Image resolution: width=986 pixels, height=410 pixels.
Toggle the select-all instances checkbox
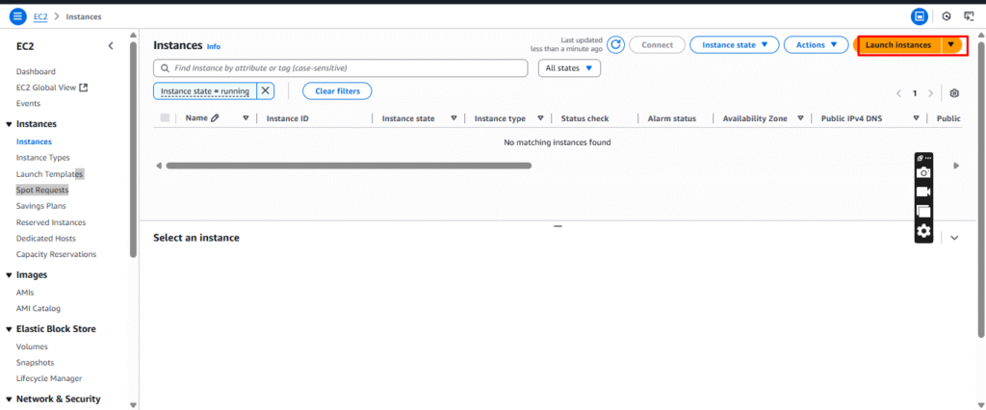point(165,117)
